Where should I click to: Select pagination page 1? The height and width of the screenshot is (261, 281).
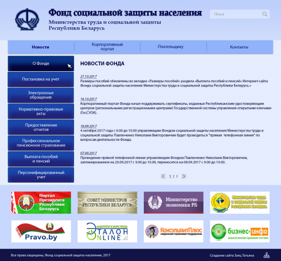click(x=170, y=176)
